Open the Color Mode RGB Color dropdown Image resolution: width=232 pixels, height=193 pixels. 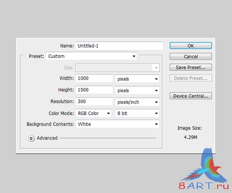click(x=93, y=113)
